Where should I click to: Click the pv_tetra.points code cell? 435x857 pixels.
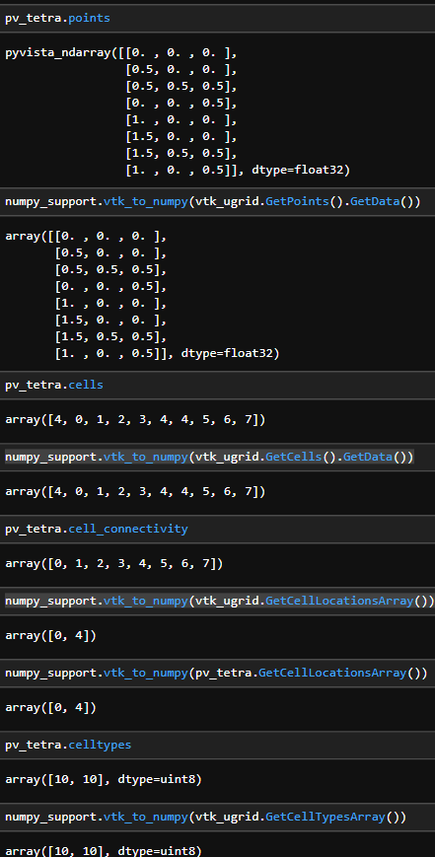[217, 18]
